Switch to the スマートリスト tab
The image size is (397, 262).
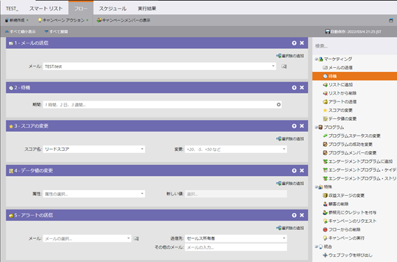(46, 8)
